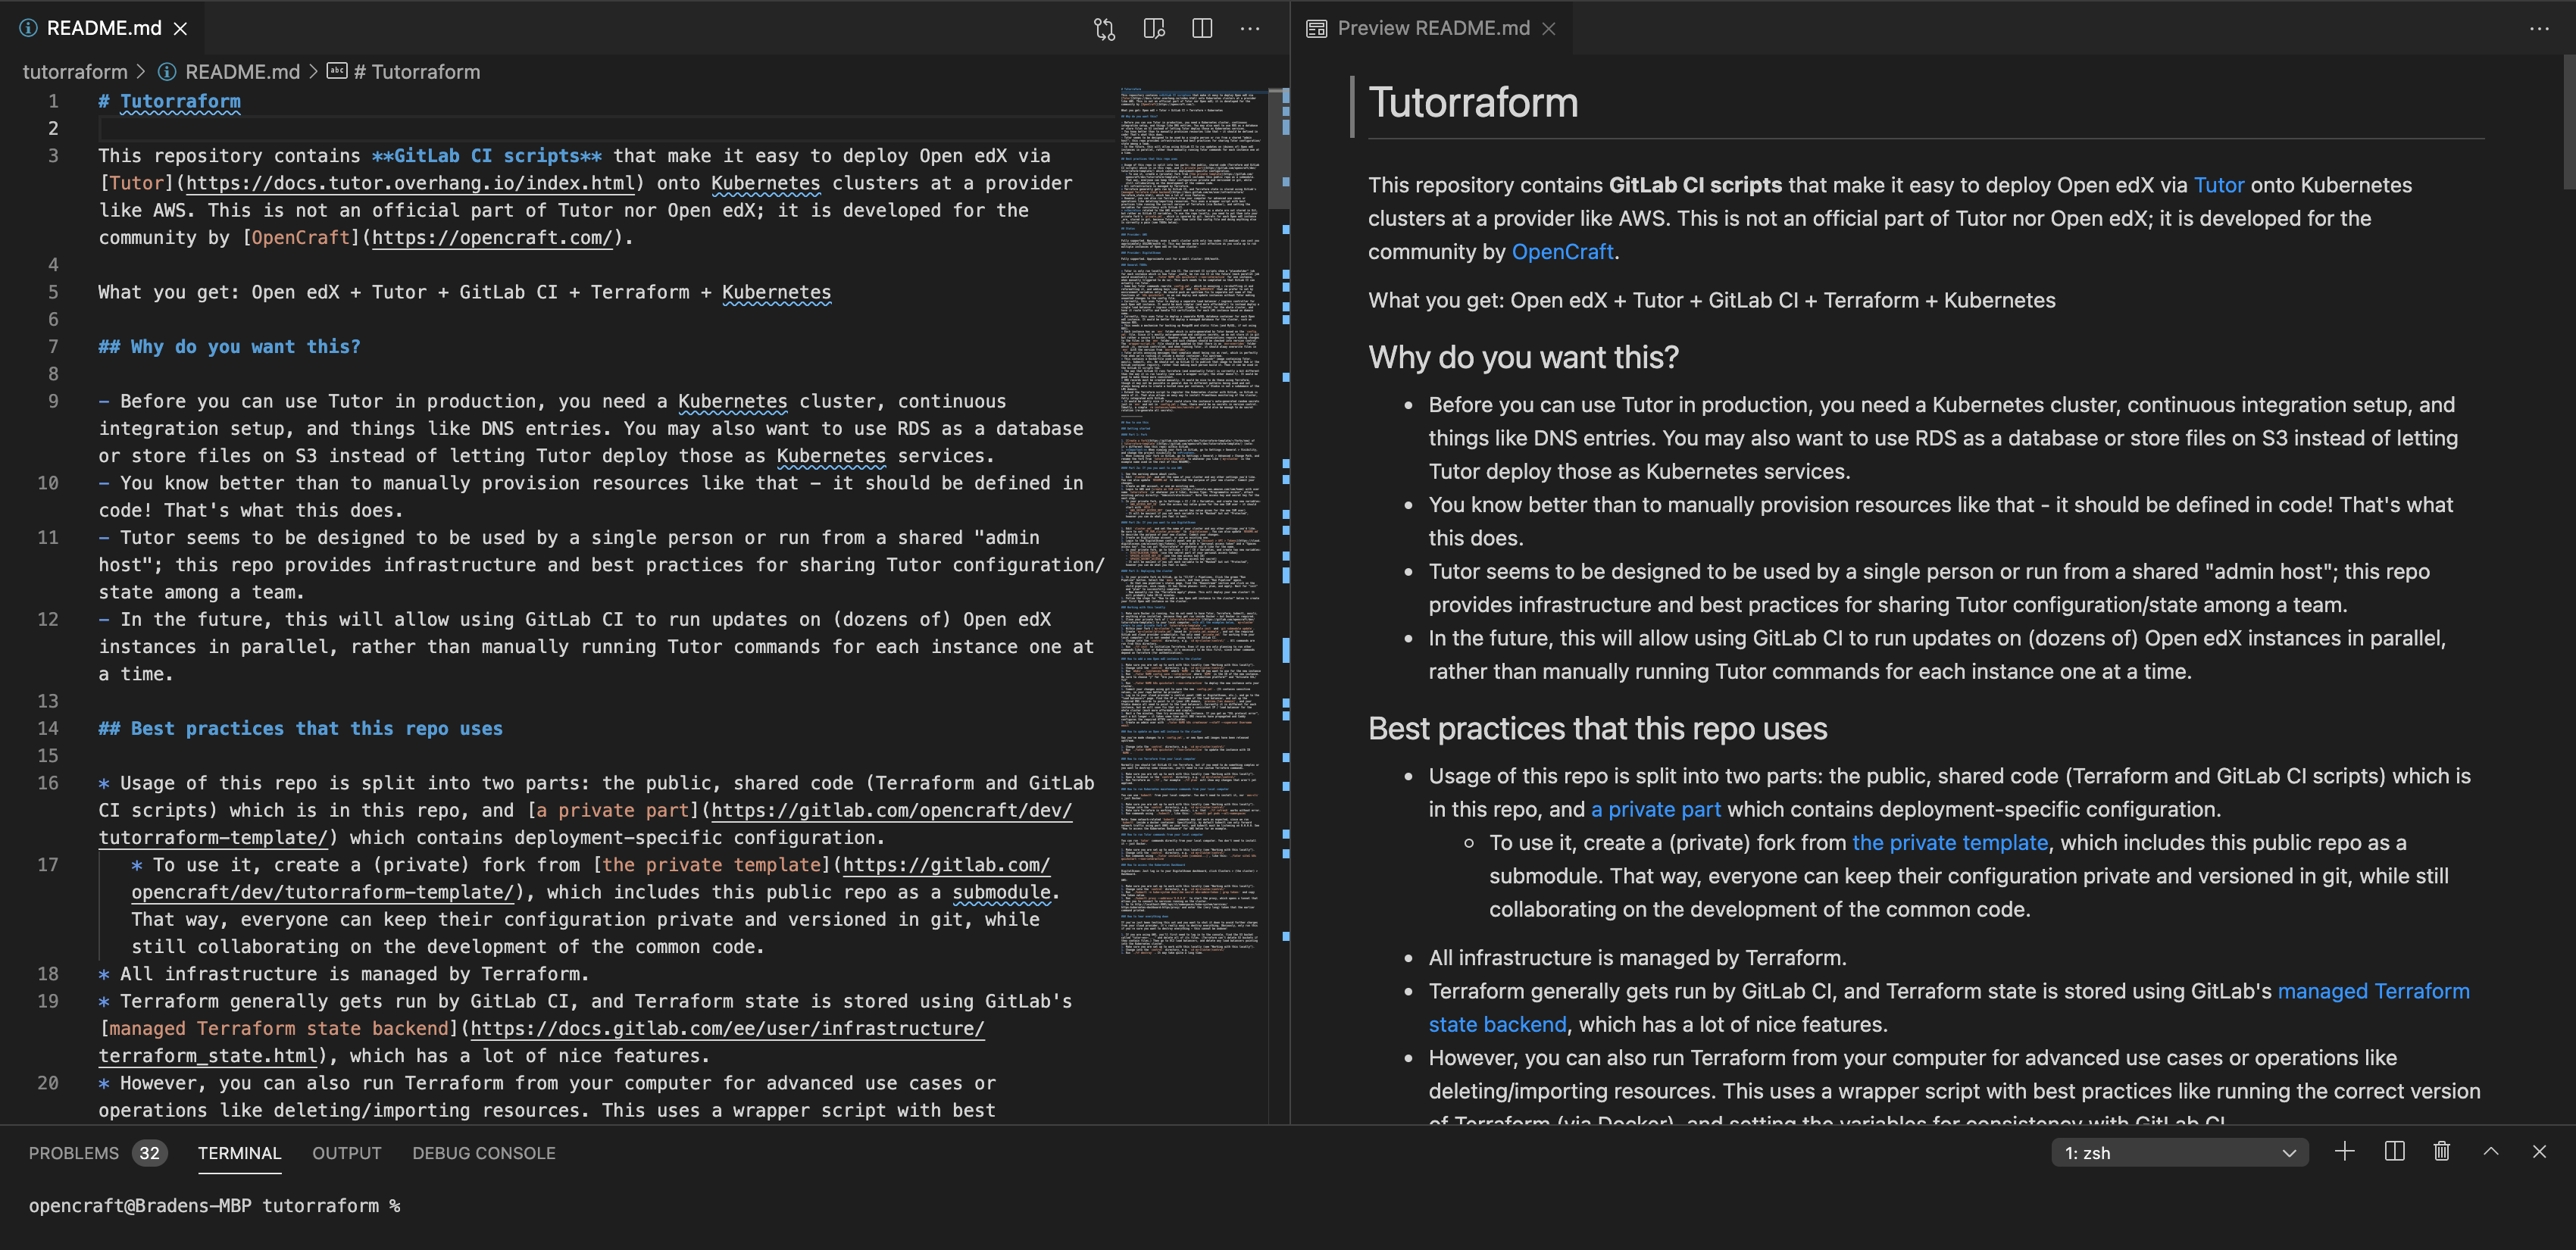Click tutorraform breadcrumb folder

tap(75, 72)
